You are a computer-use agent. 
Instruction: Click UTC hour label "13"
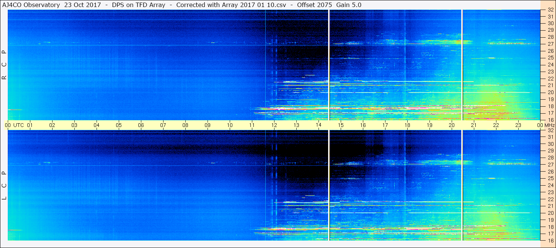click(x=296, y=125)
